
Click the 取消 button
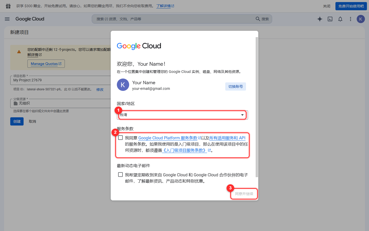32,121
